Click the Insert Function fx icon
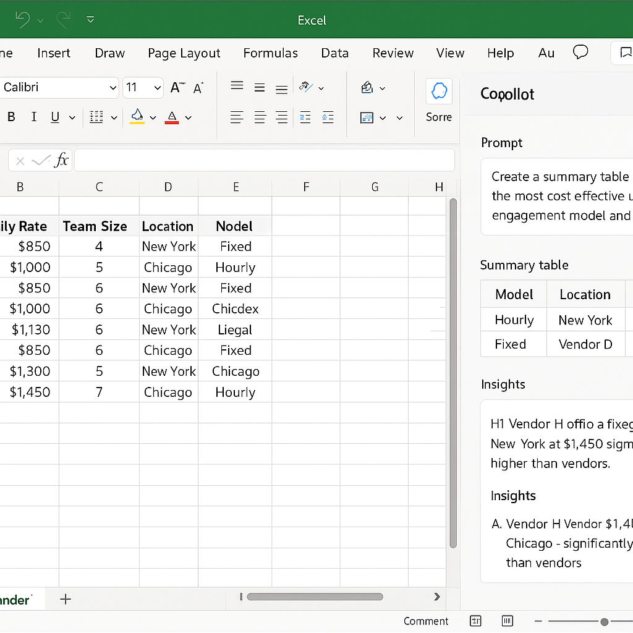Screen dimensions: 633x633 click(x=62, y=160)
